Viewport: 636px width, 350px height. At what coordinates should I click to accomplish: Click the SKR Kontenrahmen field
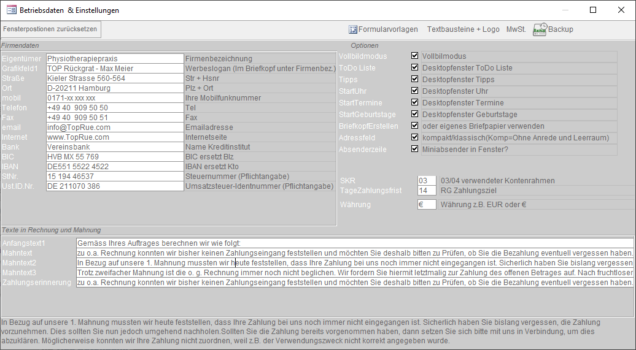426,181
